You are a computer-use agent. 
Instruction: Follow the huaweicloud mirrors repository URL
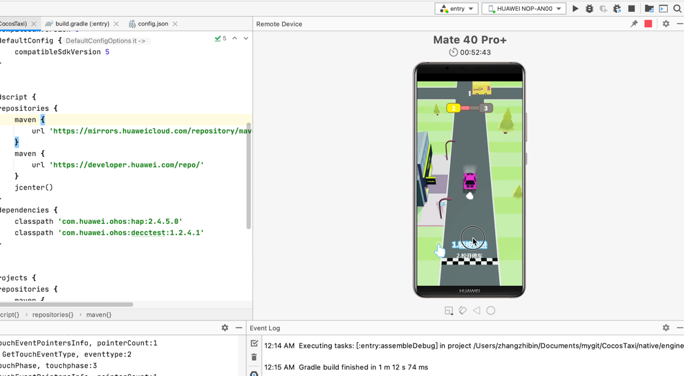click(151, 131)
